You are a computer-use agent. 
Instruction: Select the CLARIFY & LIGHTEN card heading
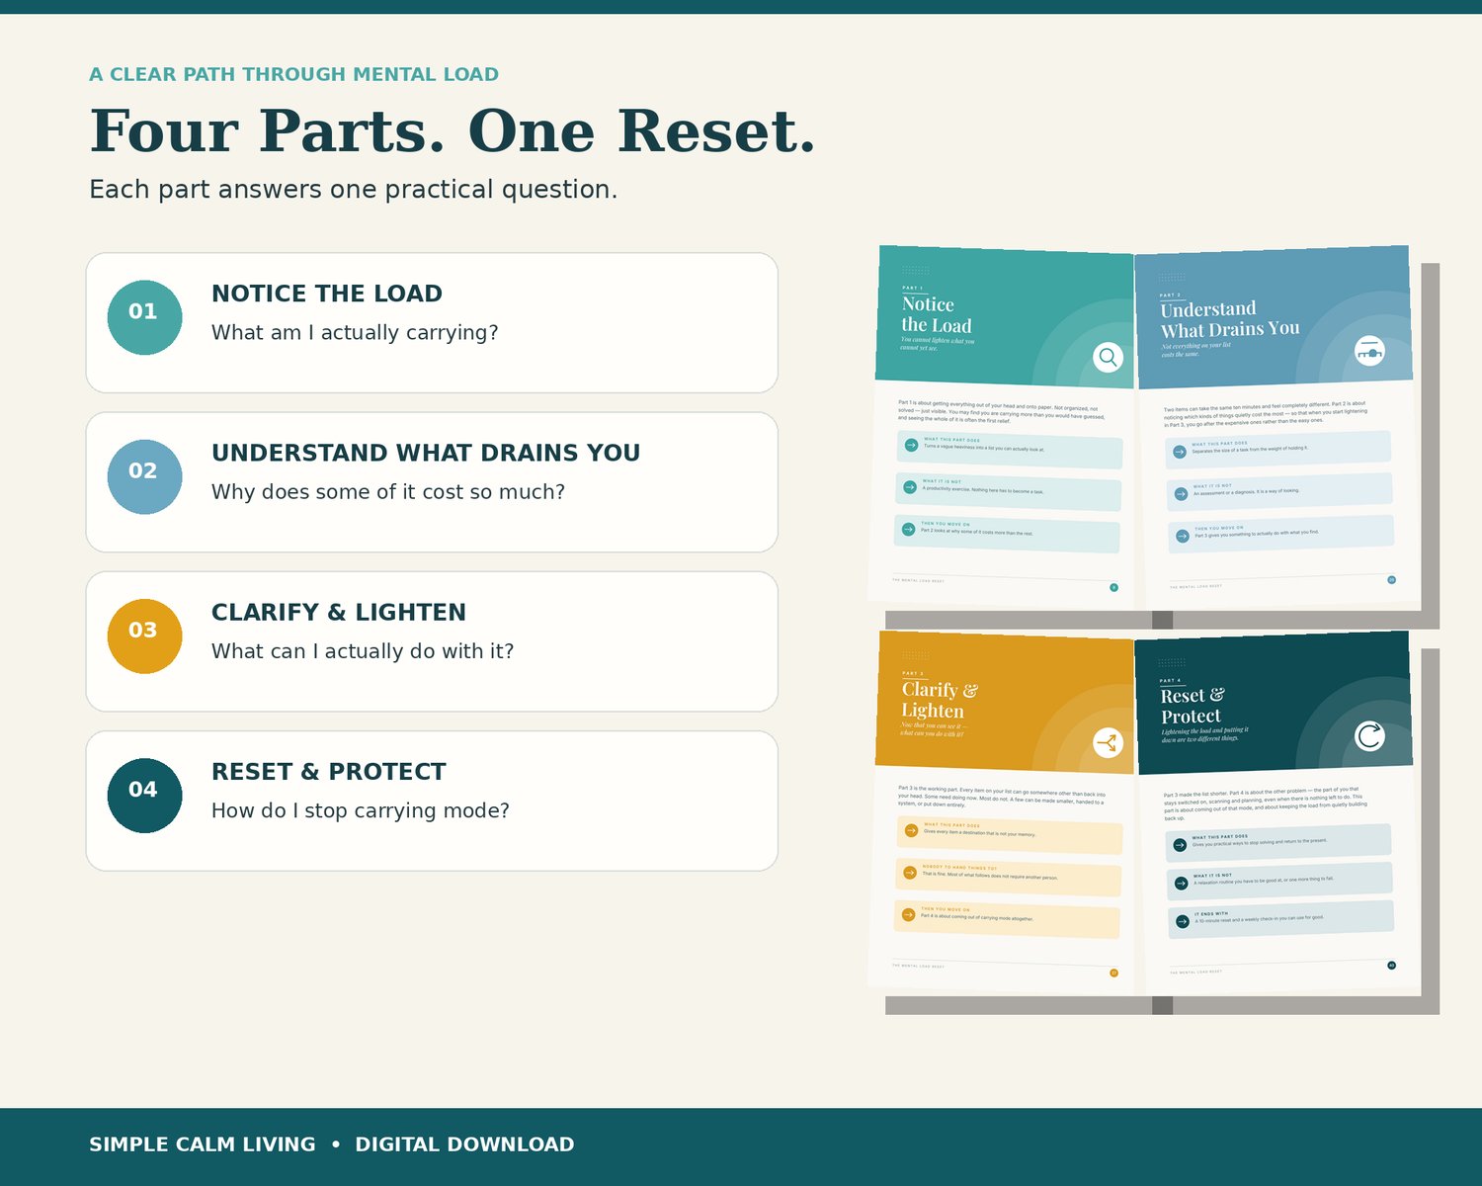[x=339, y=612]
